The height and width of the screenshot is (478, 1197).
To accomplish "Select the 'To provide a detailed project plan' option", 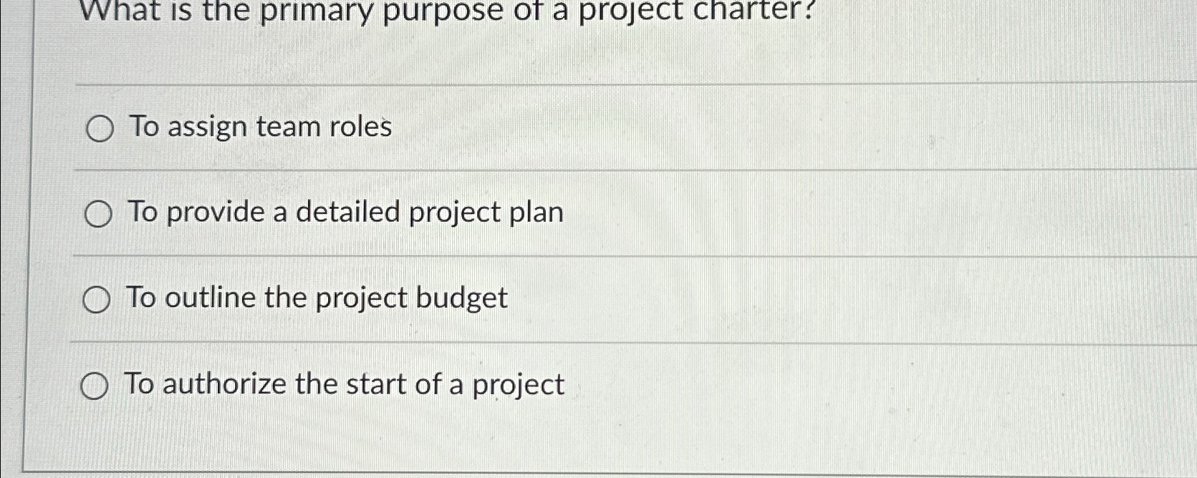I will tap(97, 213).
